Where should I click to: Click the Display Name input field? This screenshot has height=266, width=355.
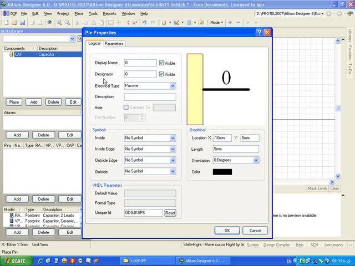click(x=140, y=63)
